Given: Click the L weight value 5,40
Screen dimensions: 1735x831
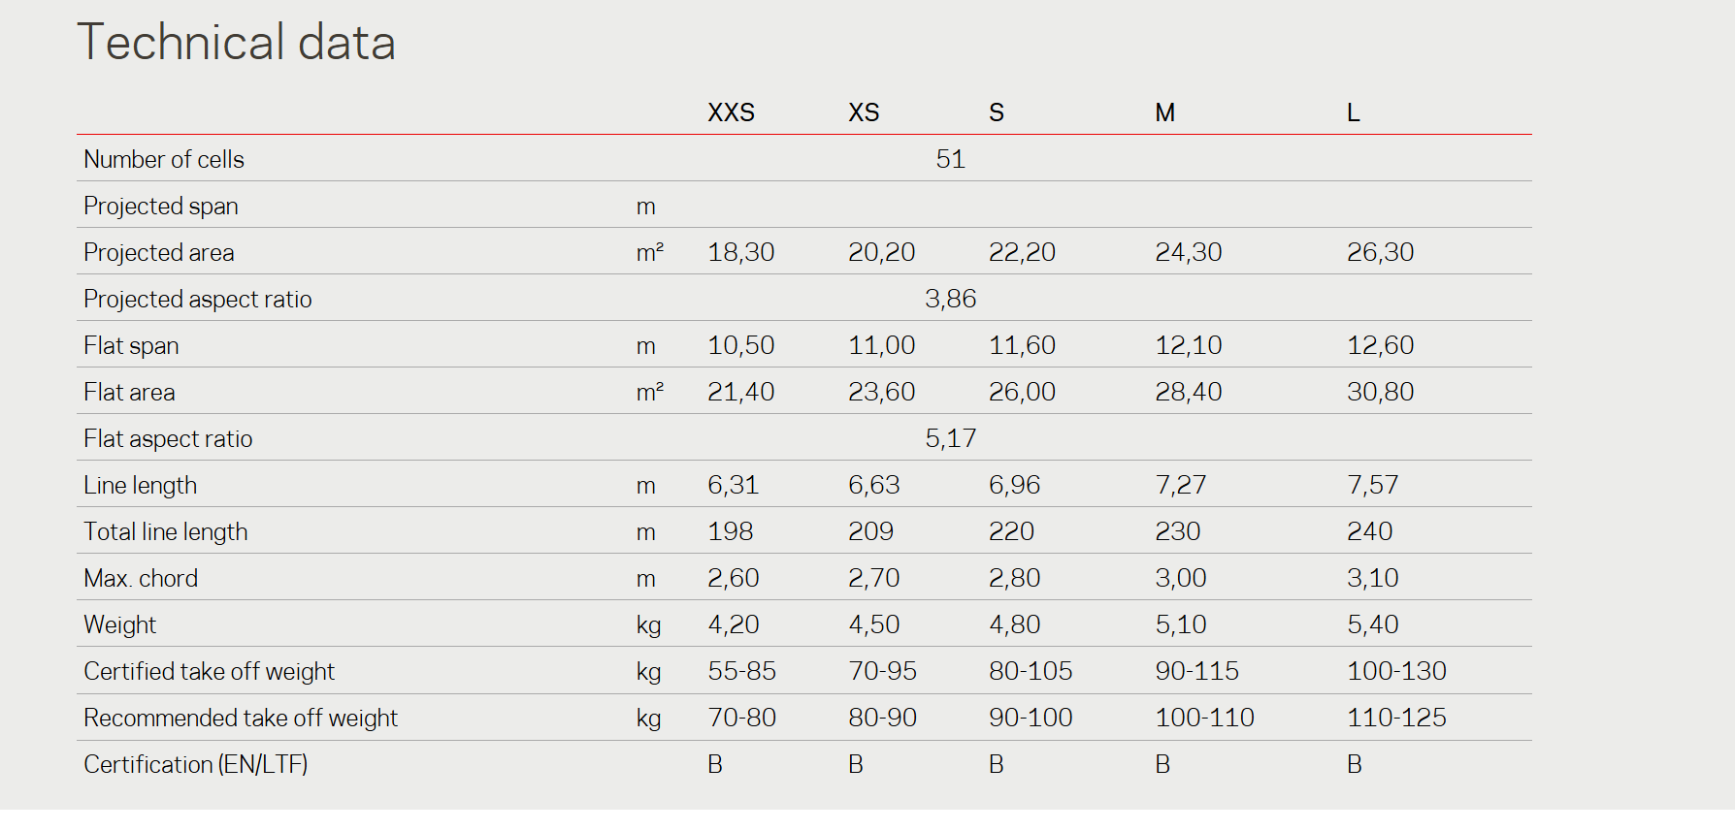Looking at the screenshot, I should click(1372, 624).
